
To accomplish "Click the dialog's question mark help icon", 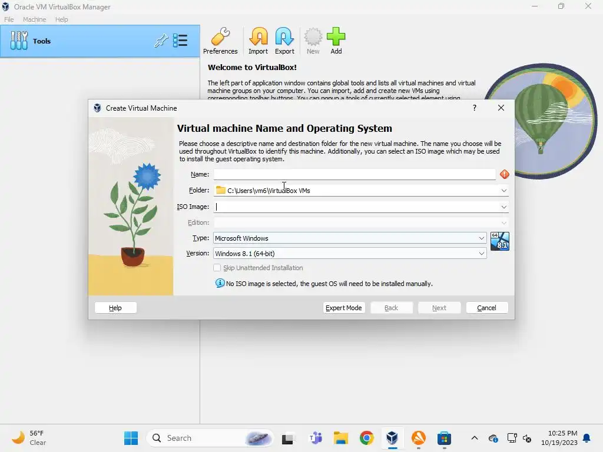I will (x=475, y=108).
